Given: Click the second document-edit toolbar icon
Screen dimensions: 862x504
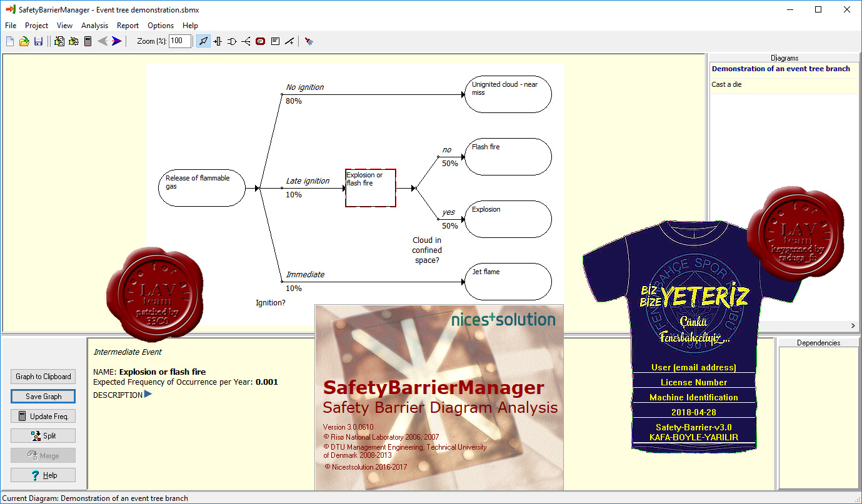Looking at the screenshot, I should (74, 41).
